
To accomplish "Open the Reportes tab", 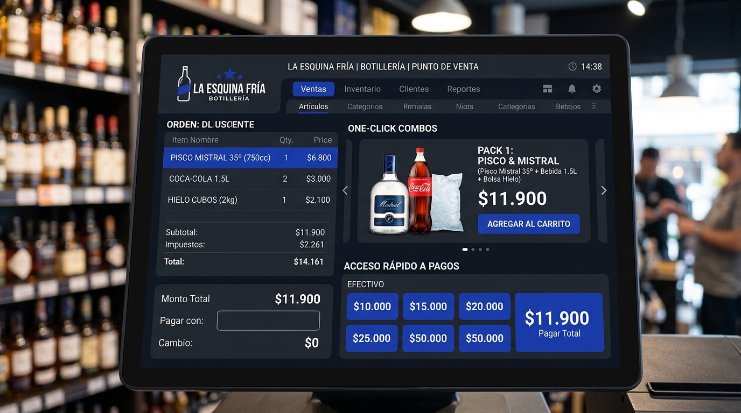I will [x=464, y=89].
